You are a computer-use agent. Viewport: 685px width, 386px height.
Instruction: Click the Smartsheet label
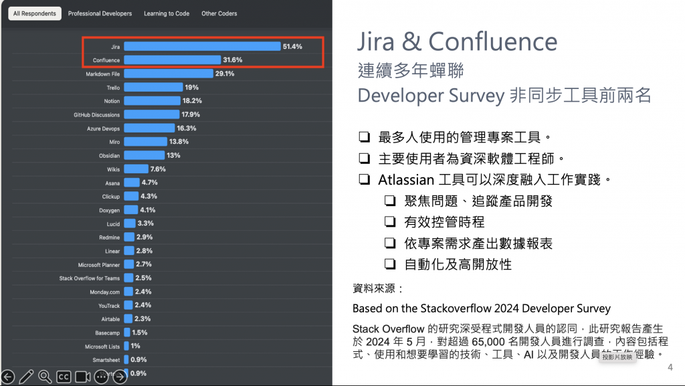[106, 360]
